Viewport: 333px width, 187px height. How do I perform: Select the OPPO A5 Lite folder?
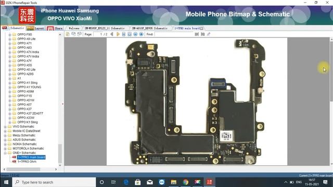27,70
